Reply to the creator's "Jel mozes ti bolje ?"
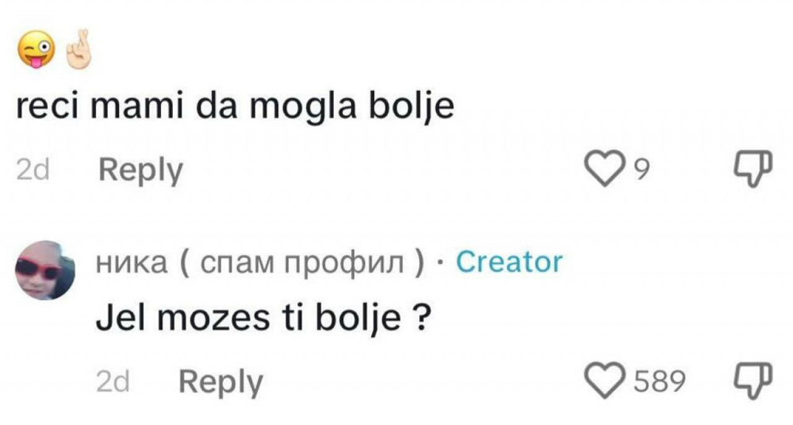Image resolution: width=793 pixels, height=425 pixels. (221, 382)
